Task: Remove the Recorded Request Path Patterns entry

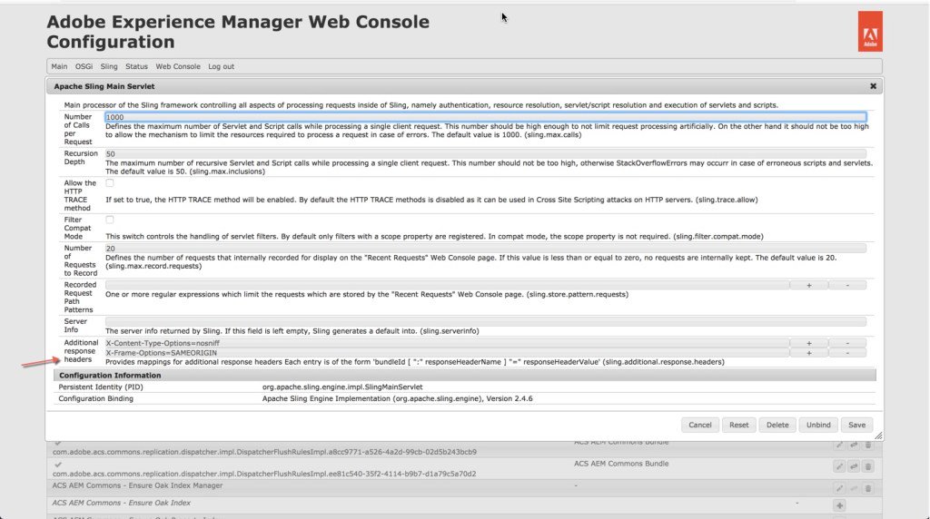Action: (847, 286)
